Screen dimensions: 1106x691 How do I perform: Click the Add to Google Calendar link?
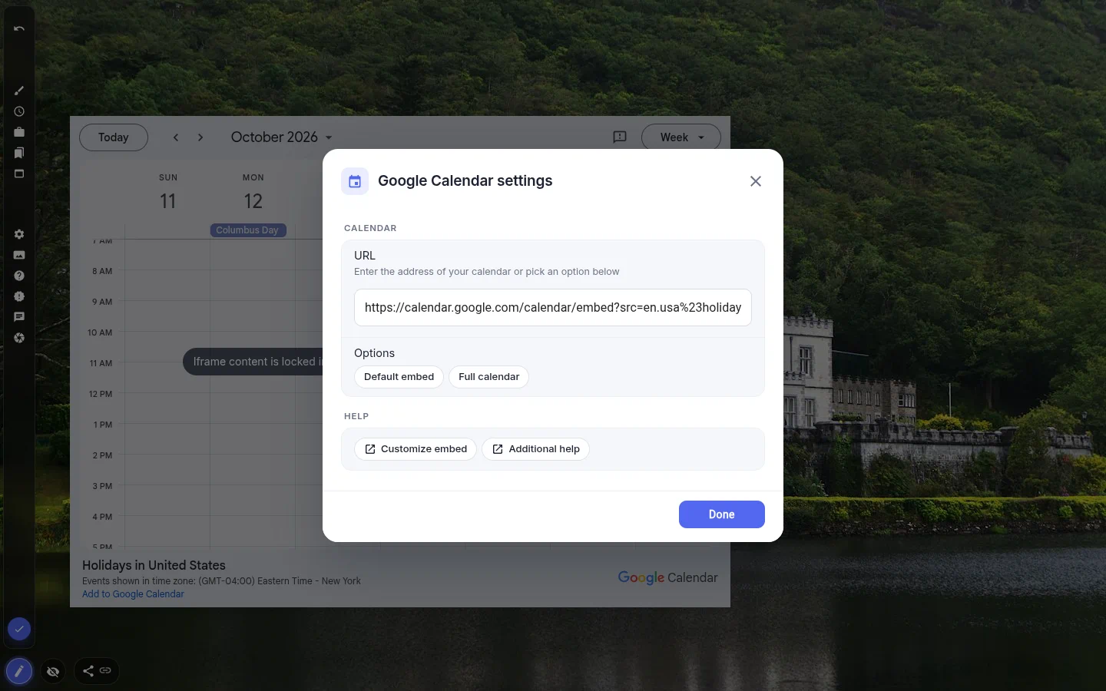tap(133, 594)
